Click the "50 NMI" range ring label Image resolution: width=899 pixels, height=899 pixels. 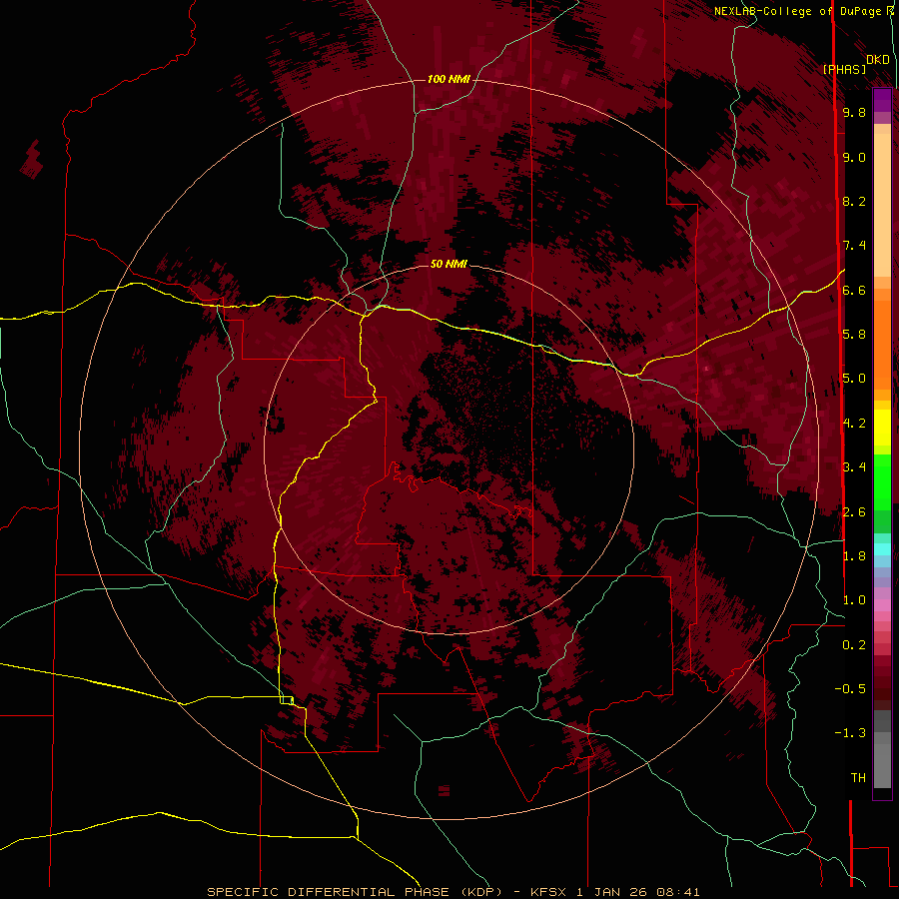coord(449,264)
